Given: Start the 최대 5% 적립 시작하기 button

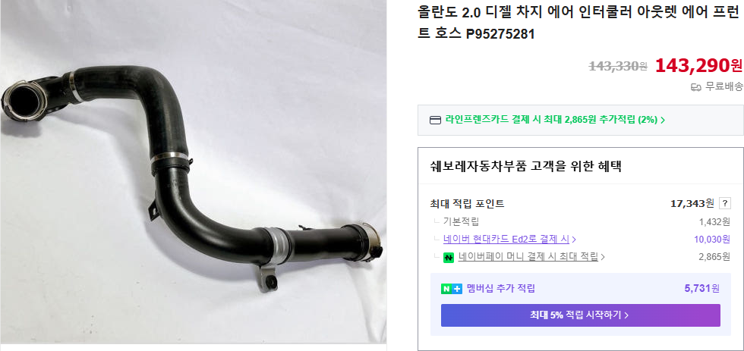Looking at the screenshot, I should click(x=580, y=315).
